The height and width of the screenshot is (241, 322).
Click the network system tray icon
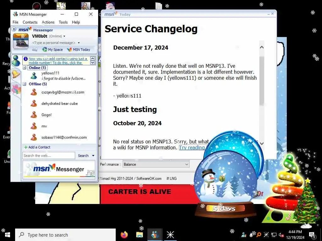[x=274, y=235]
